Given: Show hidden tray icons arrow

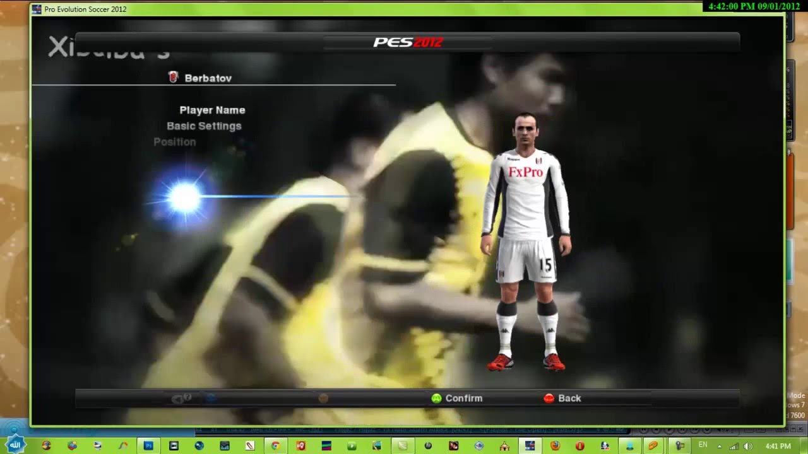Looking at the screenshot, I should (x=719, y=446).
